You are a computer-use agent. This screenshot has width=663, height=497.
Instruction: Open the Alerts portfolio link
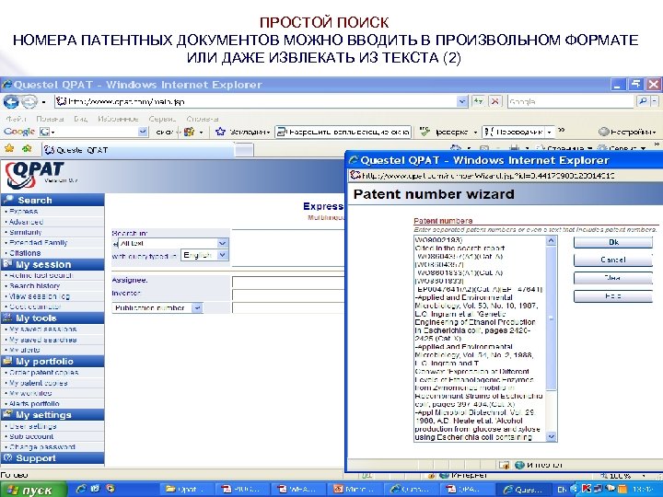(x=34, y=404)
